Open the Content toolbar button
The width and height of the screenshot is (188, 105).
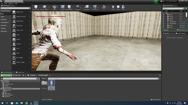tap(63, 8)
